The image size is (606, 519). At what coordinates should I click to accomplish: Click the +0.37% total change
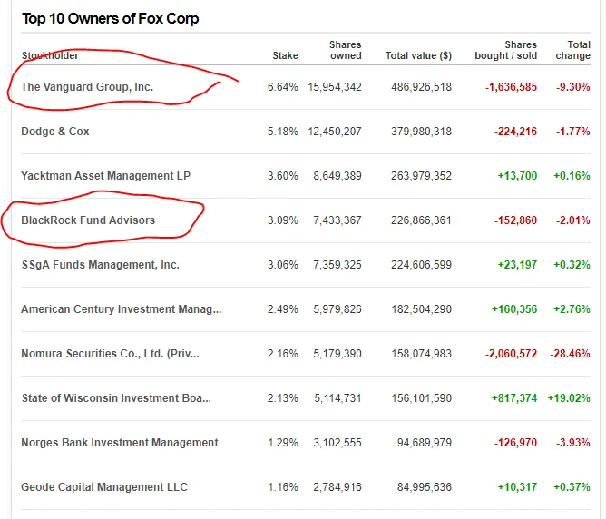(x=572, y=487)
